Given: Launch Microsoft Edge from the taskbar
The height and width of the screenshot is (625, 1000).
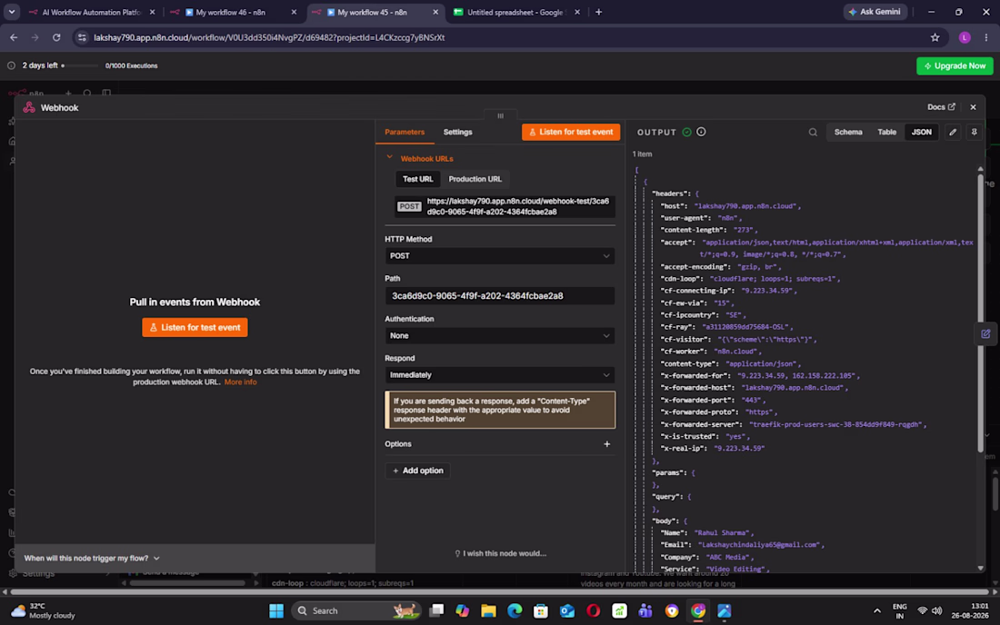Looking at the screenshot, I should point(515,611).
